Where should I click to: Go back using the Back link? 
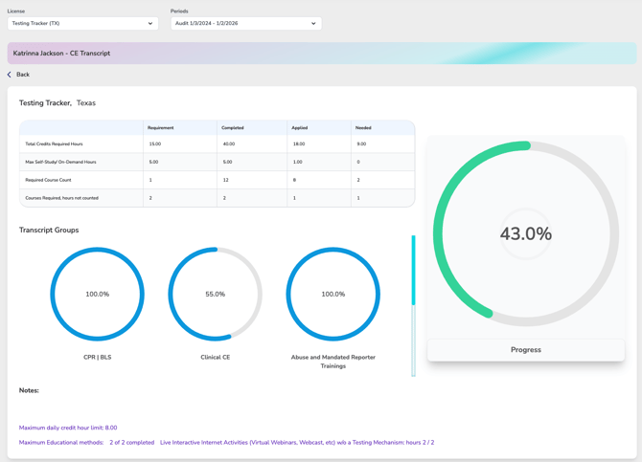[x=22, y=75]
